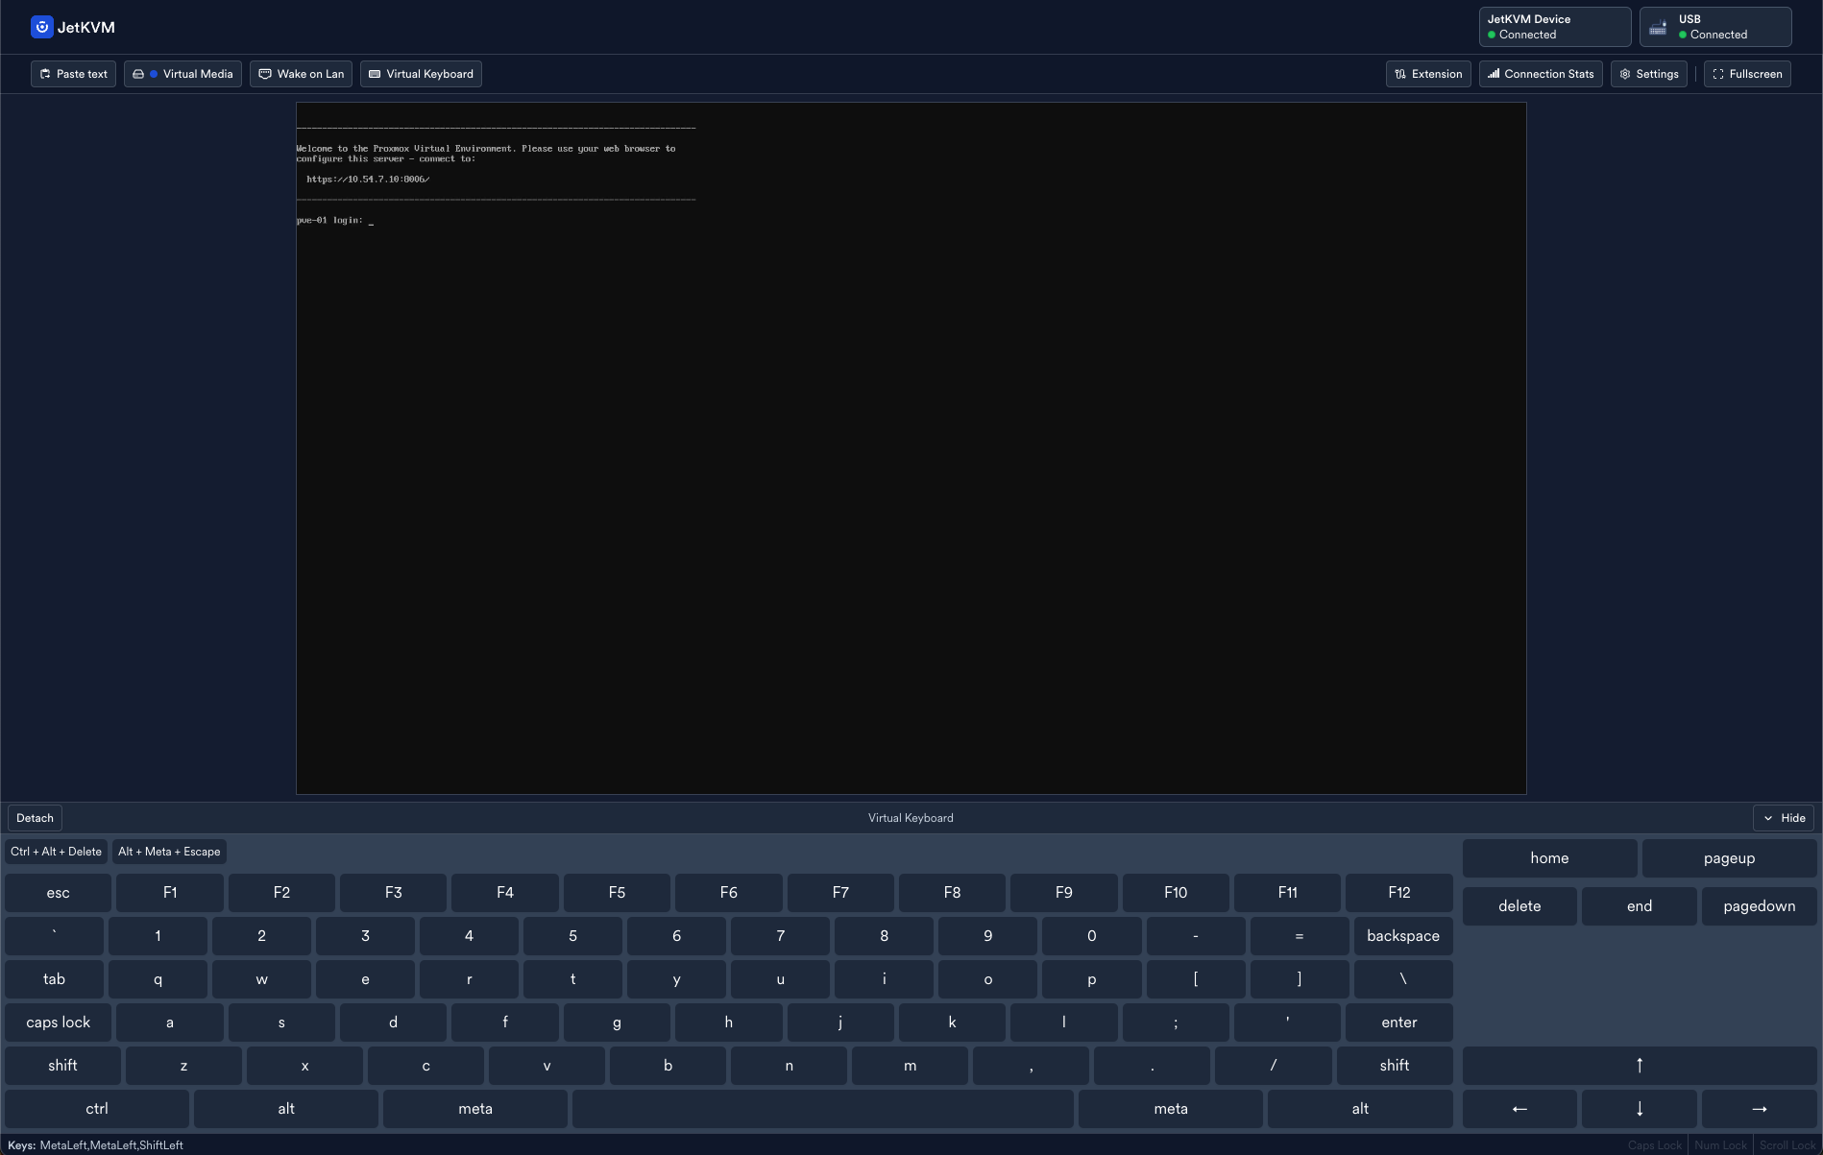The width and height of the screenshot is (1823, 1155).
Task: Show Connection Stats panel
Action: pyautogui.click(x=1540, y=74)
